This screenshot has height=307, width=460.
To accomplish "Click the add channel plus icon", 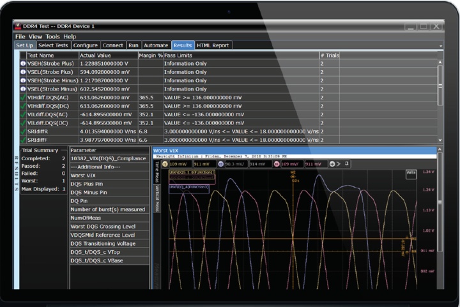I will [x=332, y=164].
